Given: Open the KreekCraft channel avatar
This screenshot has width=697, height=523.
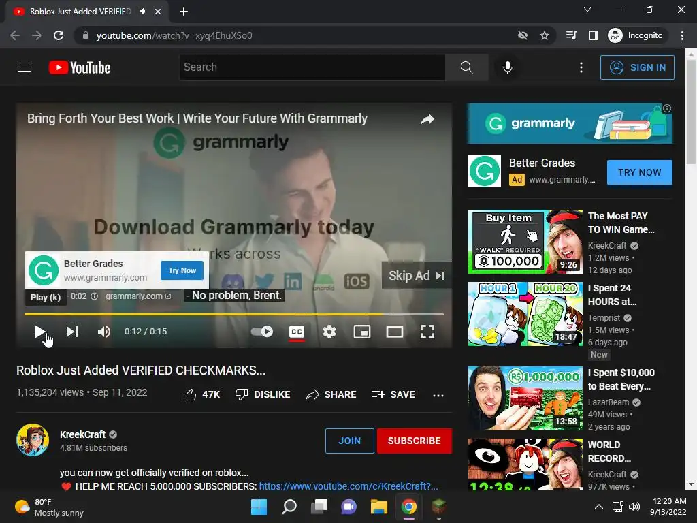Looking at the screenshot, I should pos(33,441).
